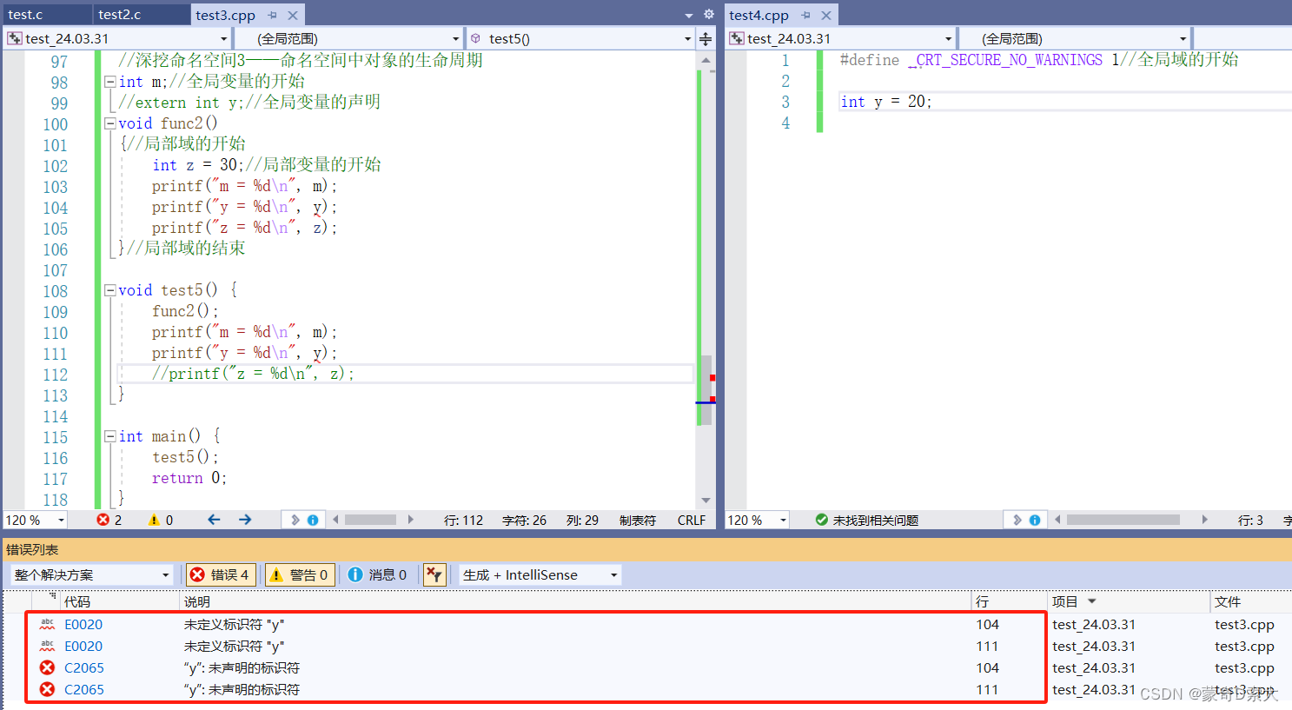Open E0020 error code link for line 111
1292x710 pixels.
pos(83,646)
